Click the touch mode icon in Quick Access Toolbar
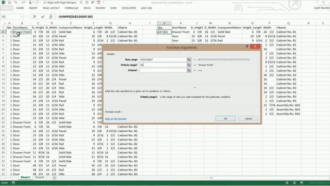Image resolution: width=330 pixels, height=186 pixels. point(30,3)
